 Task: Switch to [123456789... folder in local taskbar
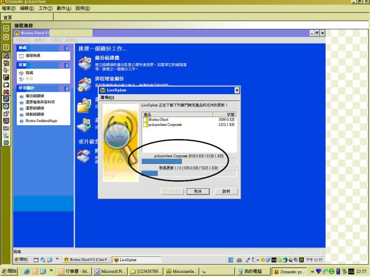coord(146,272)
